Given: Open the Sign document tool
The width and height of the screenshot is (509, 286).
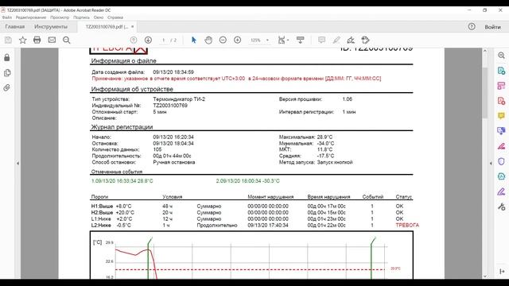Looking at the screenshot, I should pos(351,40).
